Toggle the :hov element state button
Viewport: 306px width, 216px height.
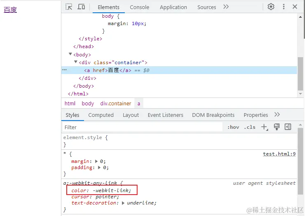pos(233,127)
